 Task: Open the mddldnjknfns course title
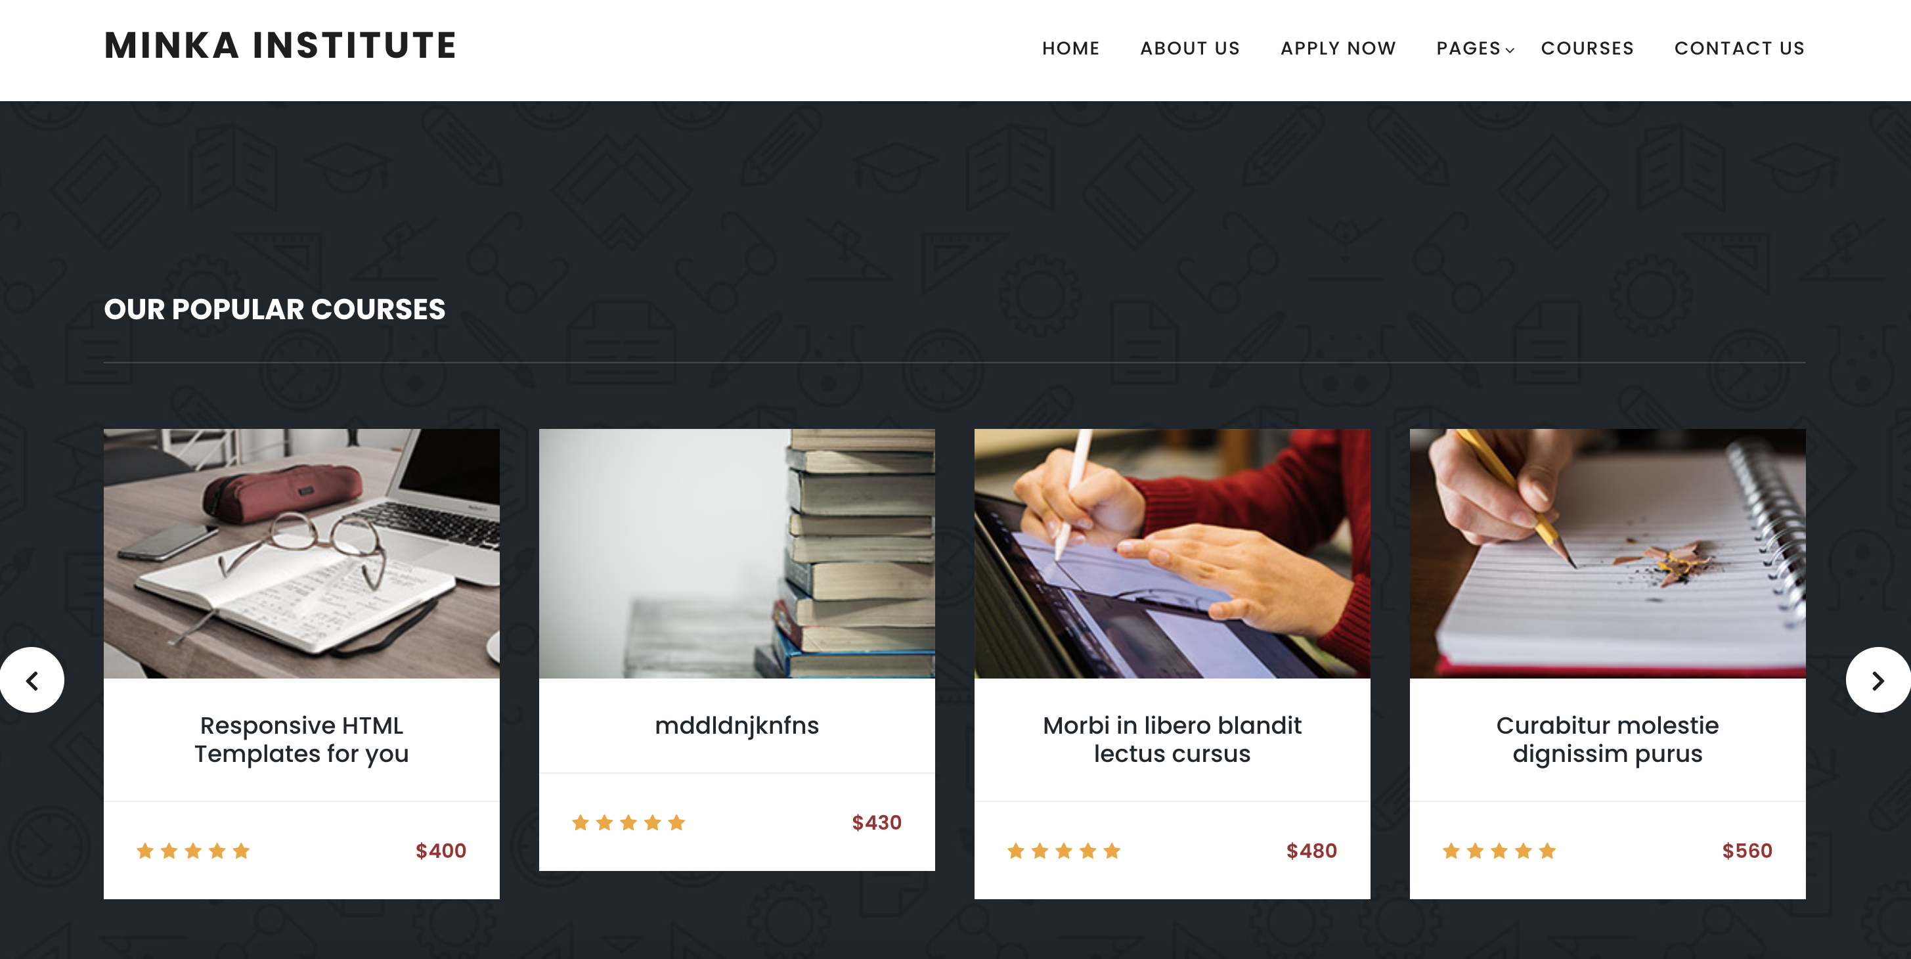coord(737,725)
